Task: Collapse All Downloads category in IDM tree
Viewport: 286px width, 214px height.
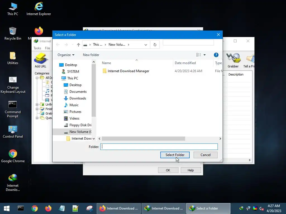Action: (x=37, y=78)
